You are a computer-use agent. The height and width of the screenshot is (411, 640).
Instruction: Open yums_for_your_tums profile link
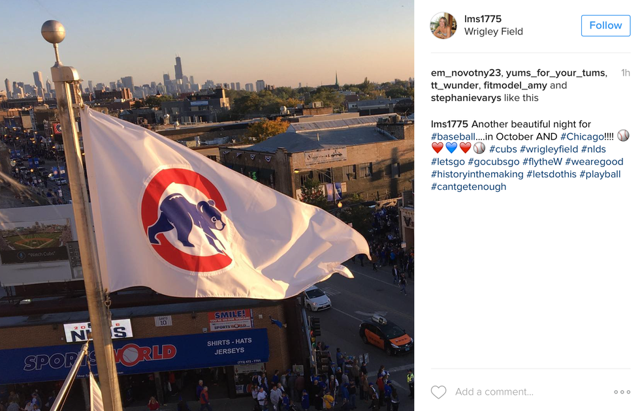point(556,73)
